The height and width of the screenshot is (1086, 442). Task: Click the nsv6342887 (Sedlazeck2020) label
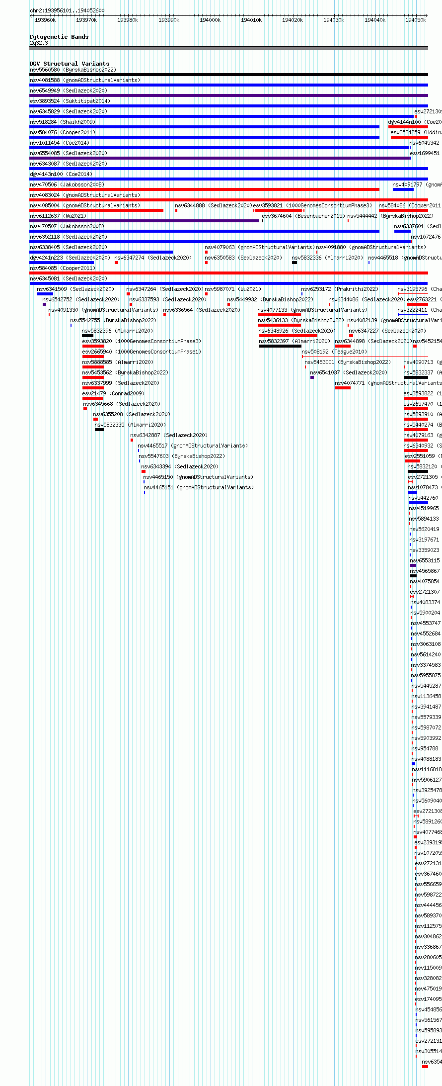pos(169,435)
